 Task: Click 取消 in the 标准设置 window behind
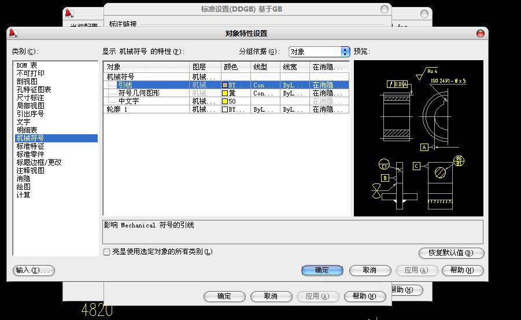pyautogui.click(x=271, y=296)
